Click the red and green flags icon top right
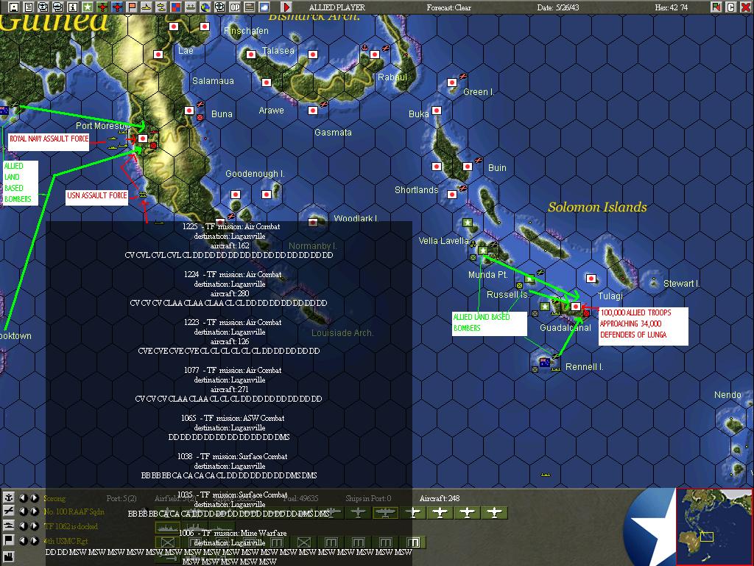 [716, 7]
